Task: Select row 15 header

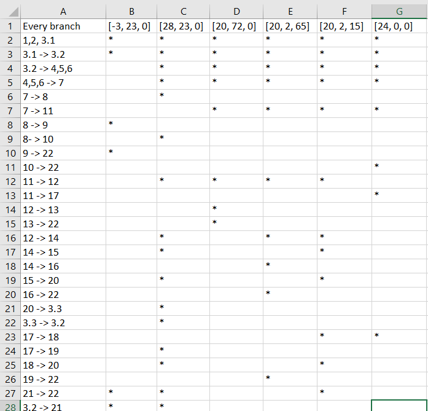Action: tap(10, 224)
